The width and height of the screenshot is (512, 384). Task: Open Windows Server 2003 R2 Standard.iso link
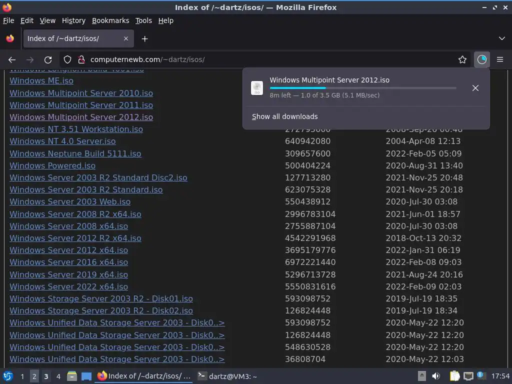tap(86, 189)
